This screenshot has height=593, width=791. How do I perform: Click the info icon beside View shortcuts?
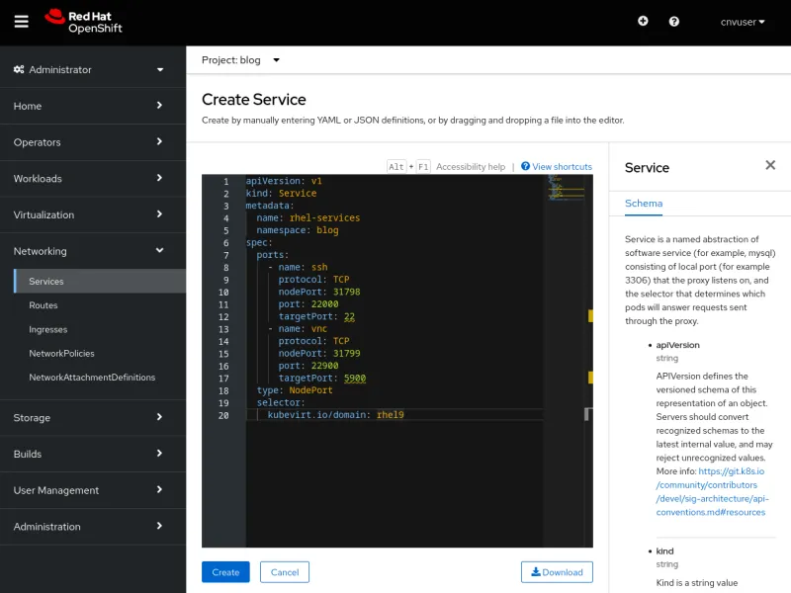click(524, 166)
